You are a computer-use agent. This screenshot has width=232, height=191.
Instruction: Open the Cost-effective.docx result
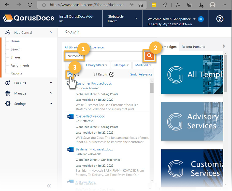pos(90,116)
